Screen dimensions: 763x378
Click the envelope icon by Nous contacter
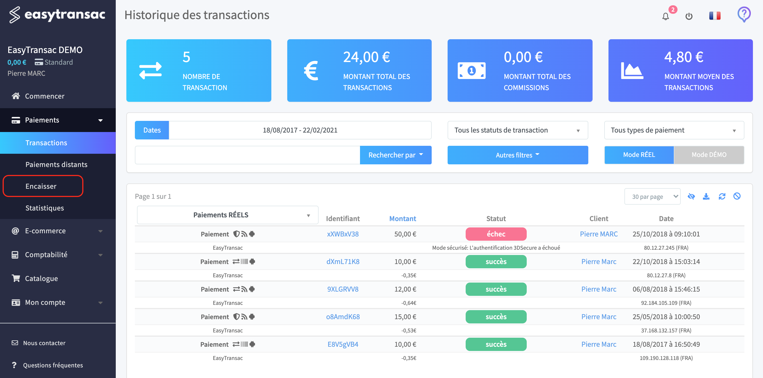15,343
